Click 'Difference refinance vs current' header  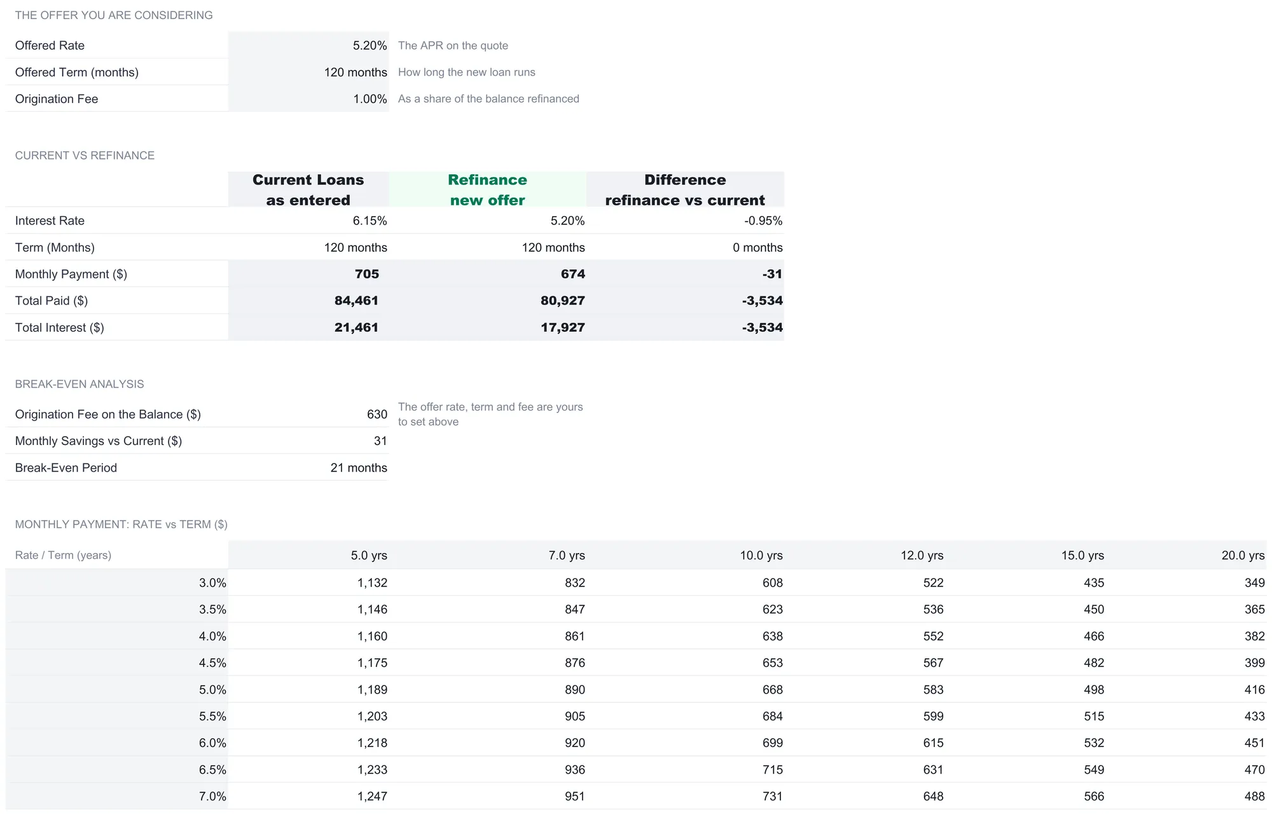685,189
